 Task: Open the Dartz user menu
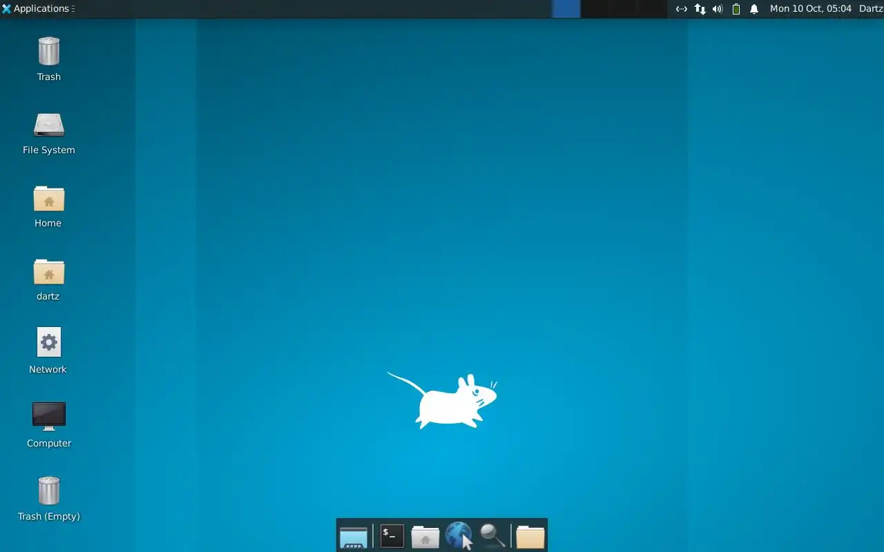coord(871,9)
